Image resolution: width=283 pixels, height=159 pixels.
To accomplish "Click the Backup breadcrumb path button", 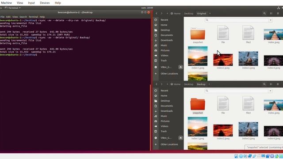I will (201, 84).
